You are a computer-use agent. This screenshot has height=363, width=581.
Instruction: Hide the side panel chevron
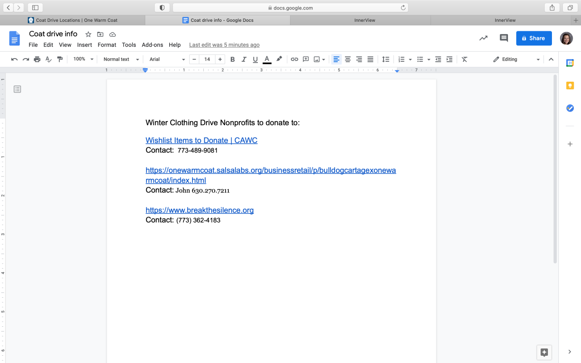pos(570,352)
